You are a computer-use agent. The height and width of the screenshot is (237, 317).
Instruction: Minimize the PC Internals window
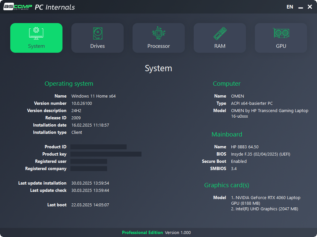300,7
